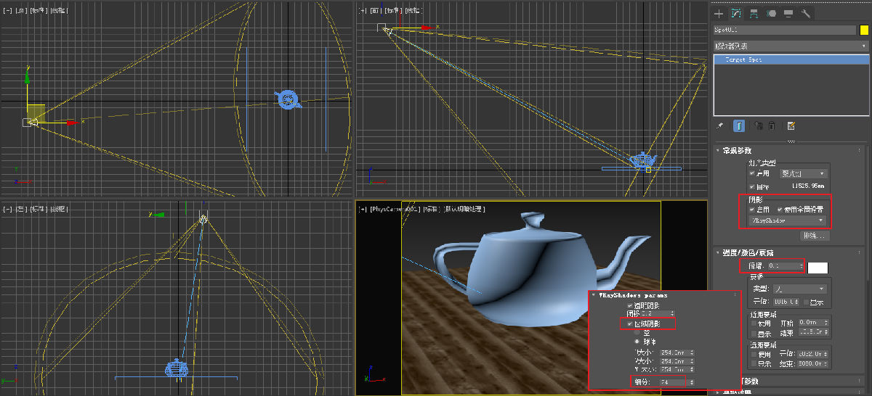Click the 排除 exclude button
Image resolution: width=872 pixels, height=396 pixels.
[815, 236]
